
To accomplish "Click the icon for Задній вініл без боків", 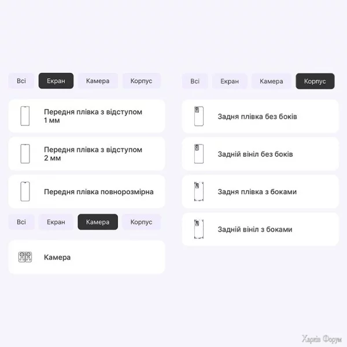I will (198, 154).
